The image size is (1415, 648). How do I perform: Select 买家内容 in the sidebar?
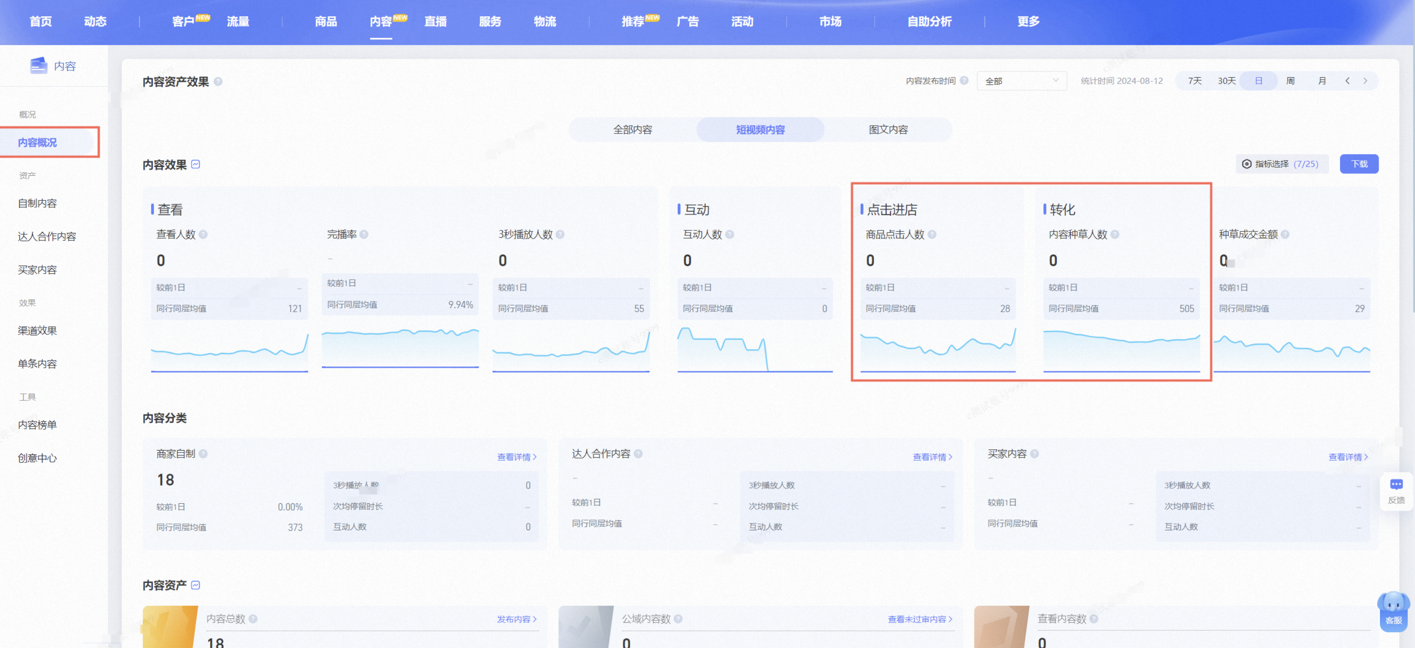pos(37,270)
